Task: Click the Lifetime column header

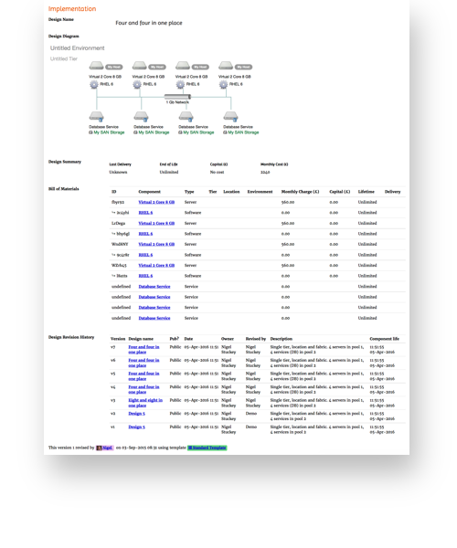Action: click(x=367, y=192)
